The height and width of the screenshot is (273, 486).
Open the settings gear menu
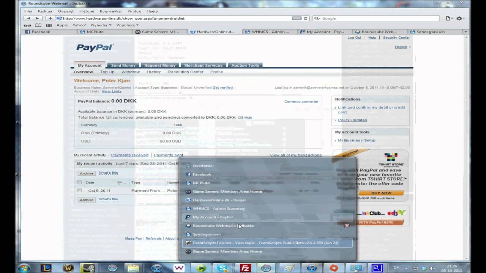(x=460, y=18)
